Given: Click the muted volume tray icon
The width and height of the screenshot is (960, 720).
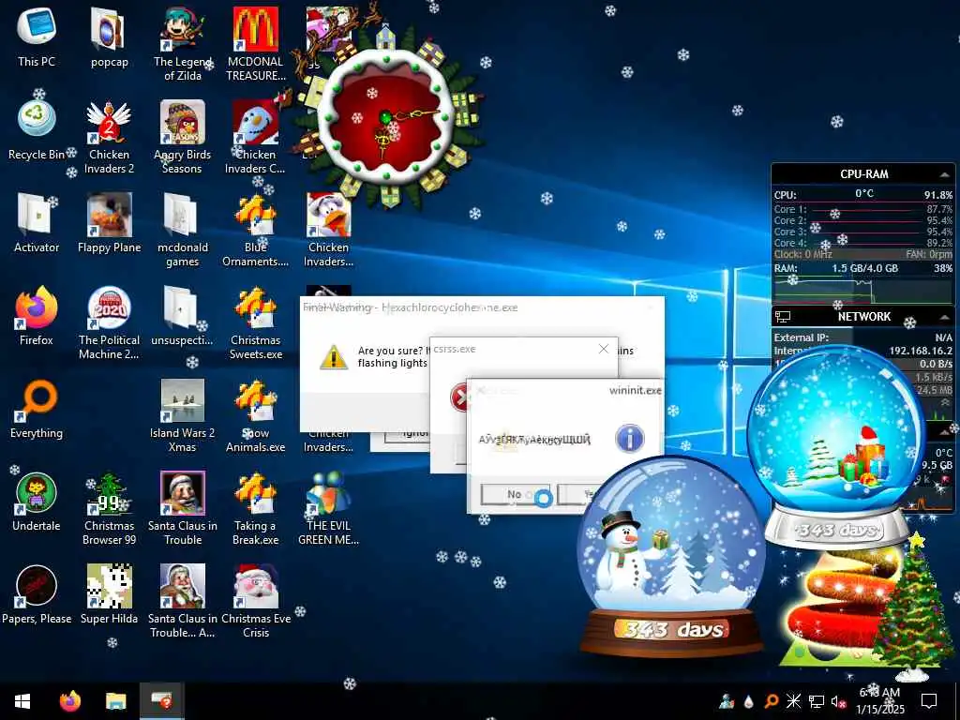Looking at the screenshot, I should pyautogui.click(x=838, y=701).
